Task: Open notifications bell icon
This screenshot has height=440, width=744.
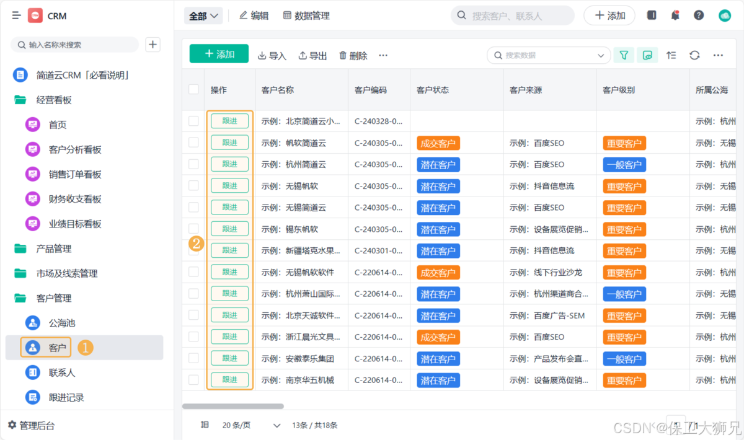Action: coord(675,15)
